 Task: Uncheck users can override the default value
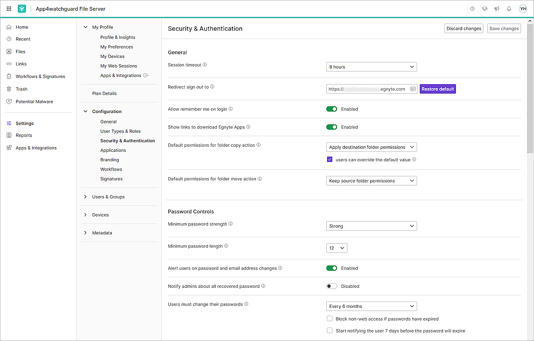point(330,159)
